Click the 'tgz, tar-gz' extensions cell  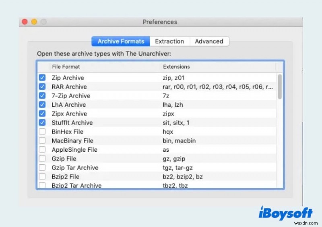(178, 168)
